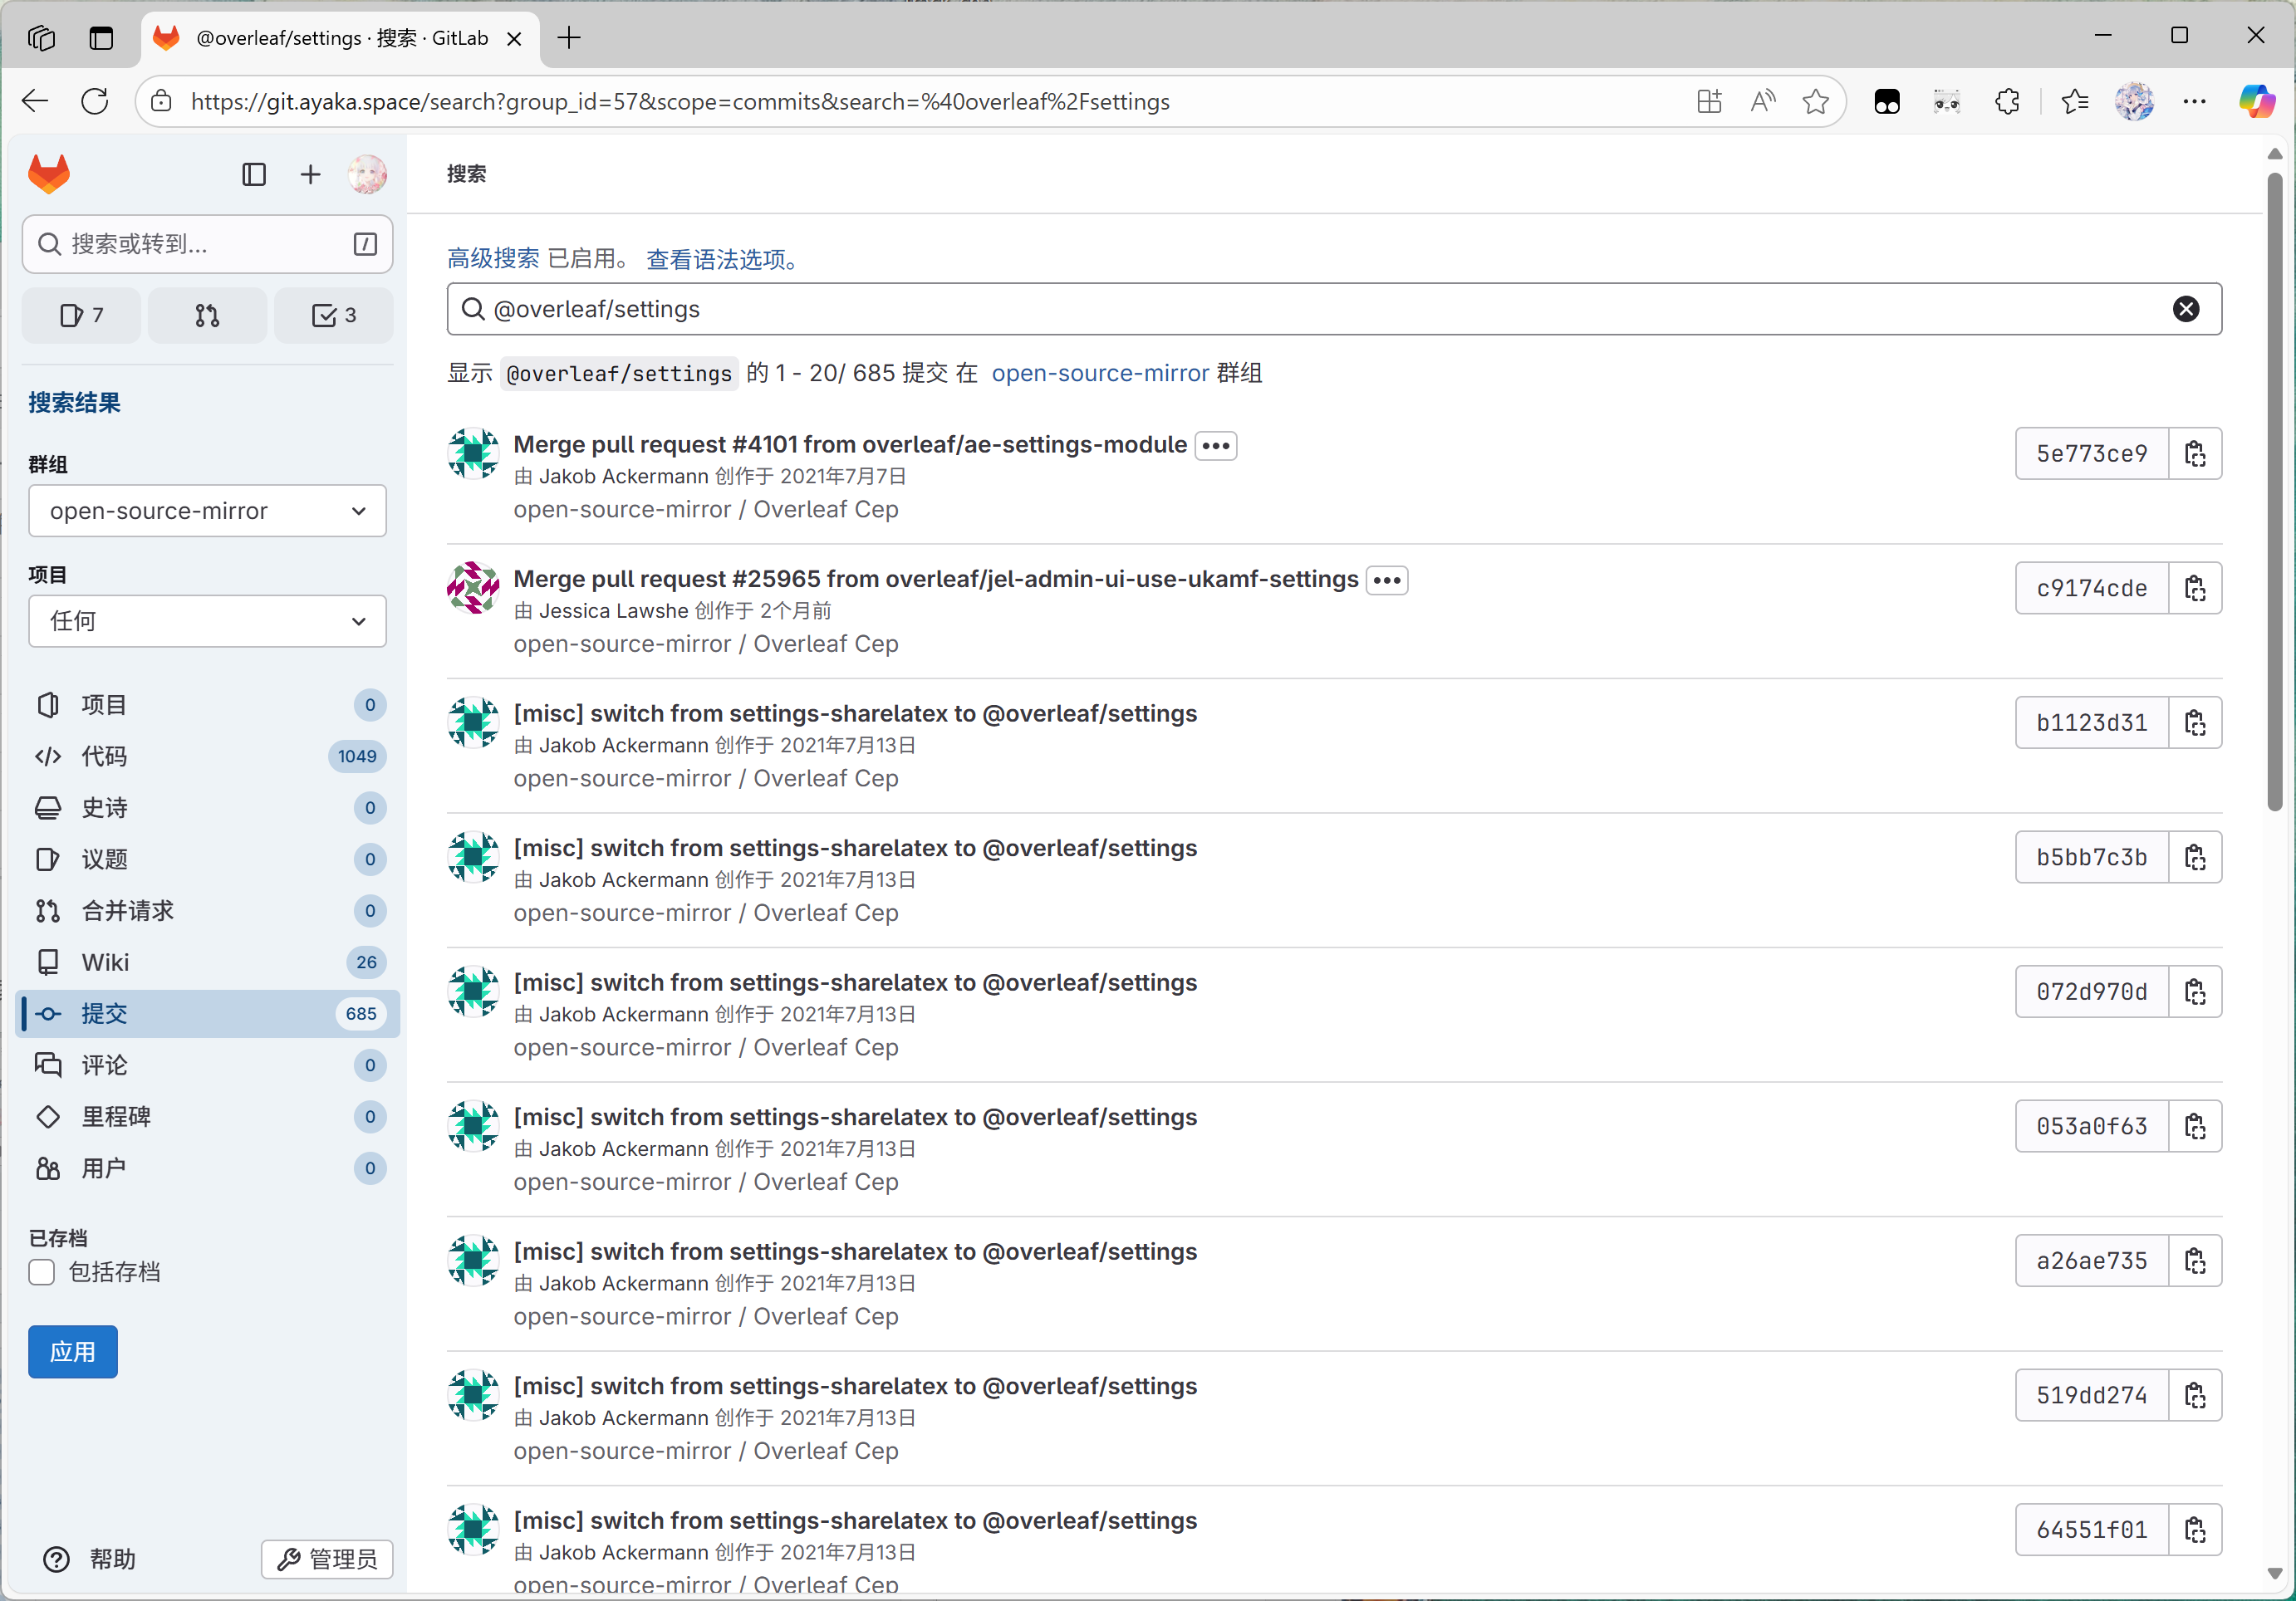
Task: Toggle the sidebar collapse icon
Action: coord(253,174)
